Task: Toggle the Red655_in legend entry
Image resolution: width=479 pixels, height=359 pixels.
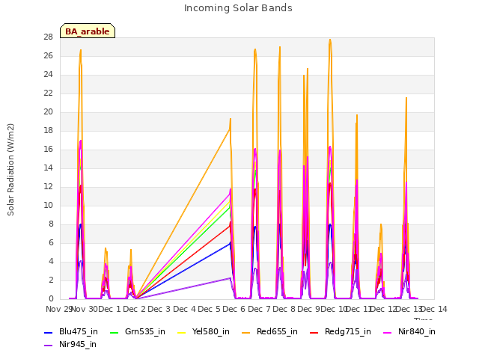Action: pyautogui.click(x=269, y=331)
